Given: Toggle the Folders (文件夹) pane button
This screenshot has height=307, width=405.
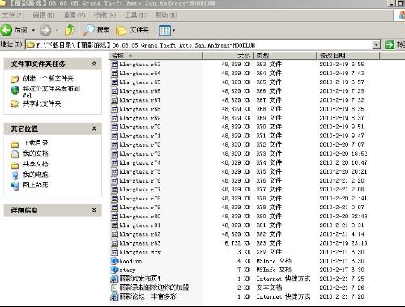Looking at the screenshot, I should (x=132, y=30).
